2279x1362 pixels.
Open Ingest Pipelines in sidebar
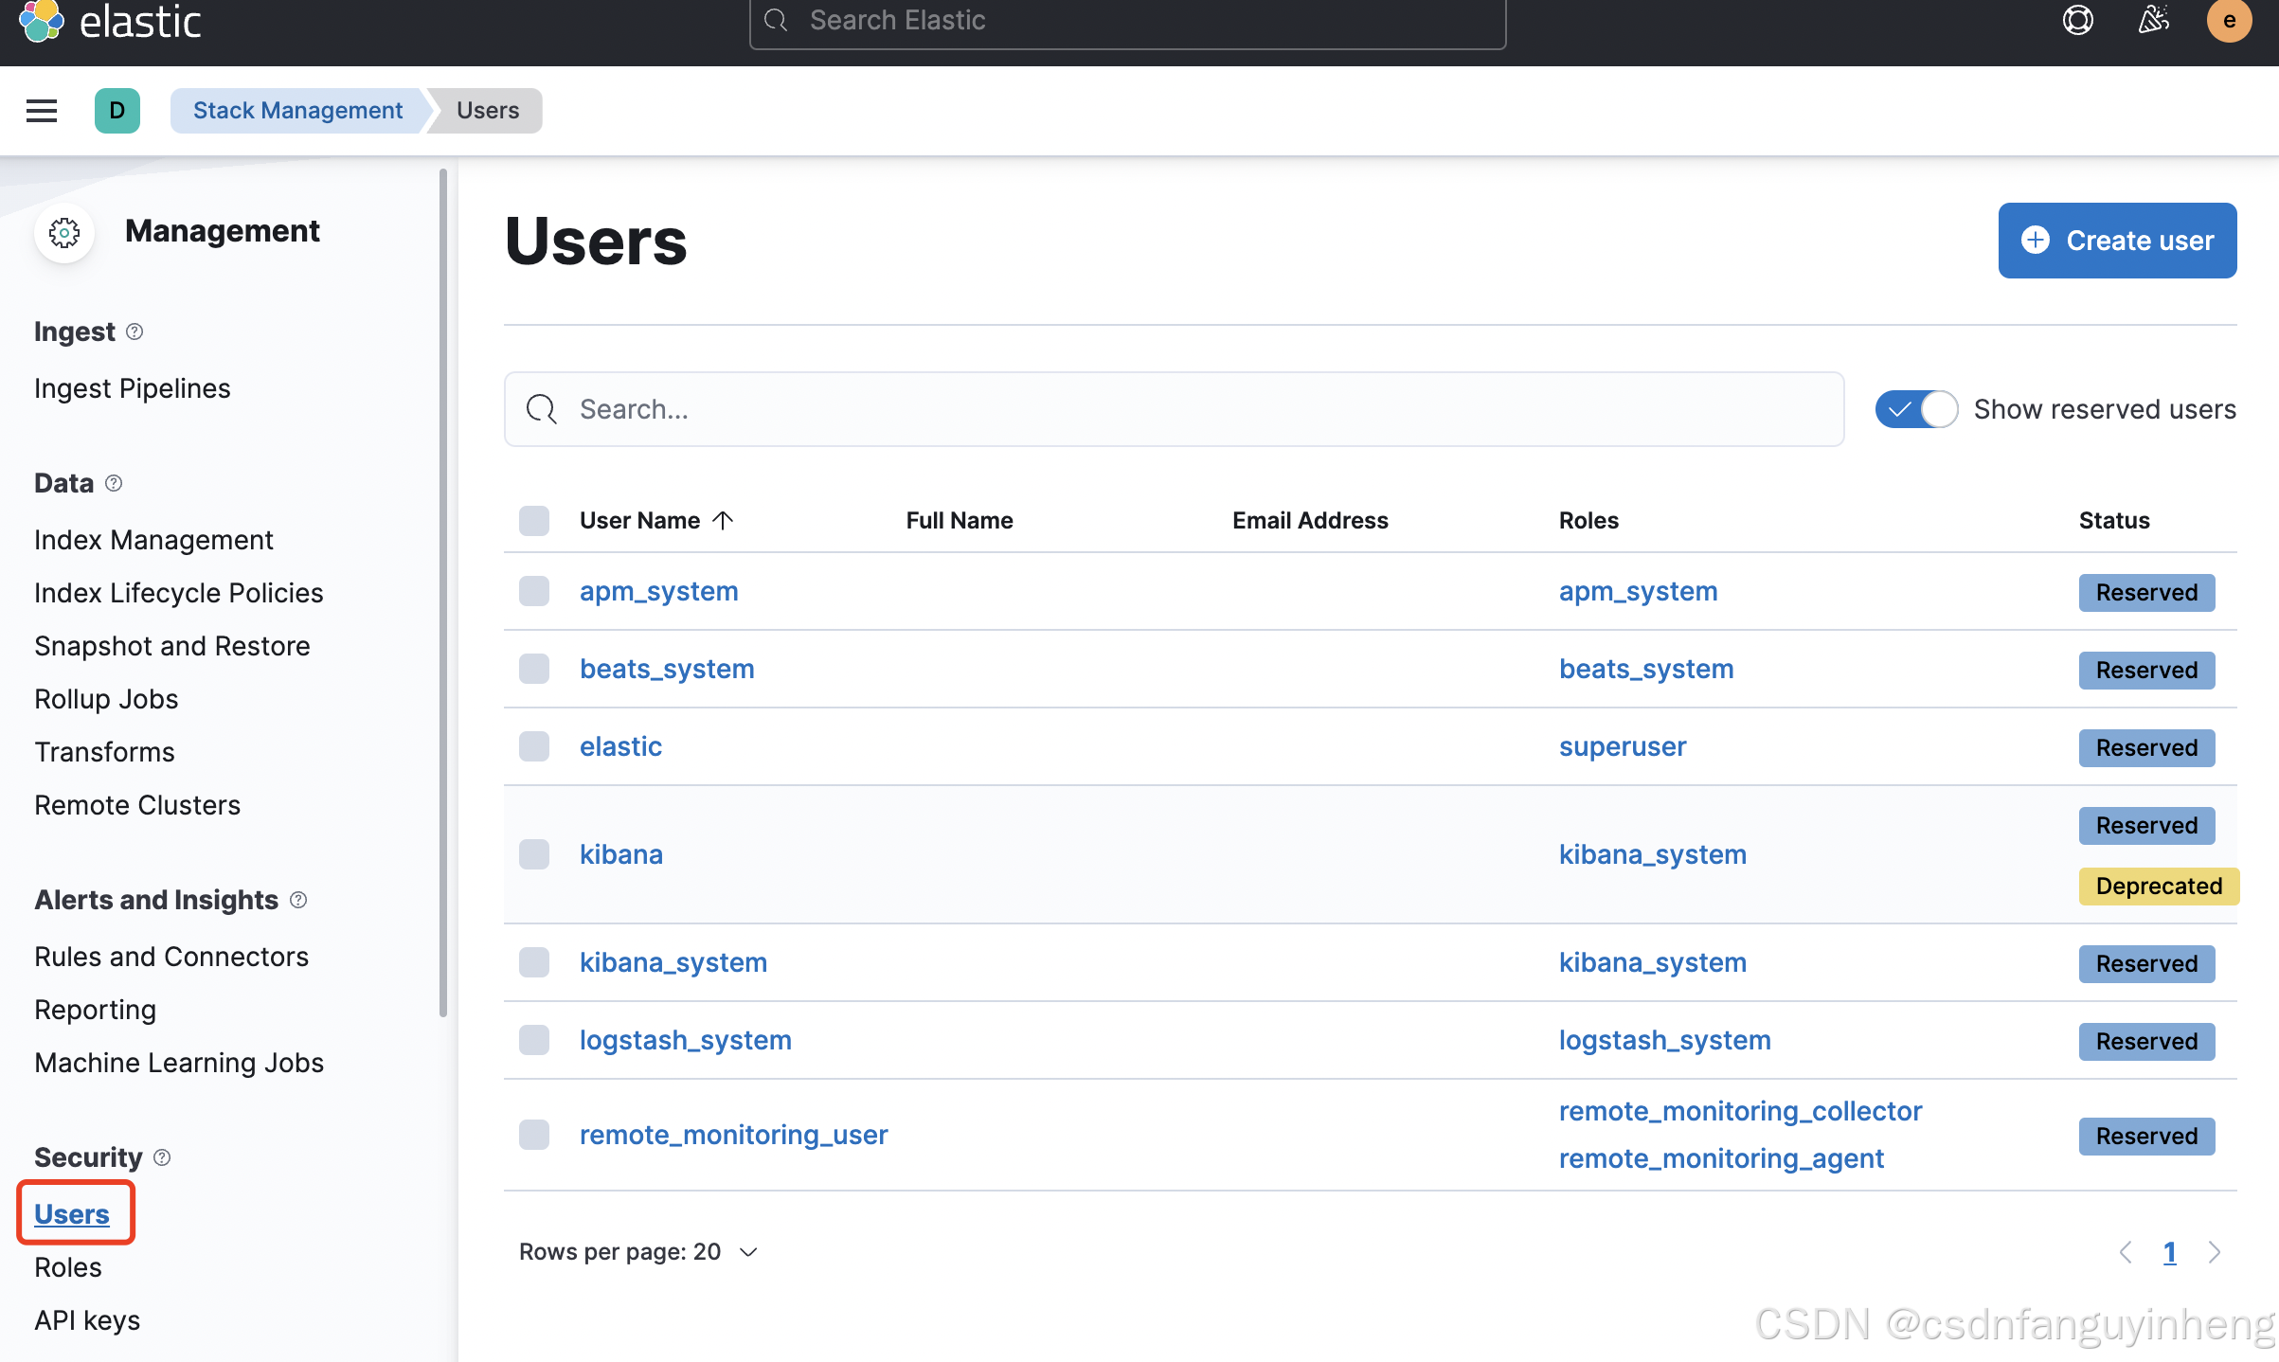pyautogui.click(x=133, y=388)
